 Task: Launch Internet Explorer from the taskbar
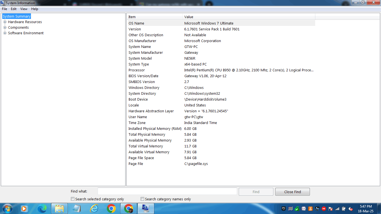click(94, 208)
